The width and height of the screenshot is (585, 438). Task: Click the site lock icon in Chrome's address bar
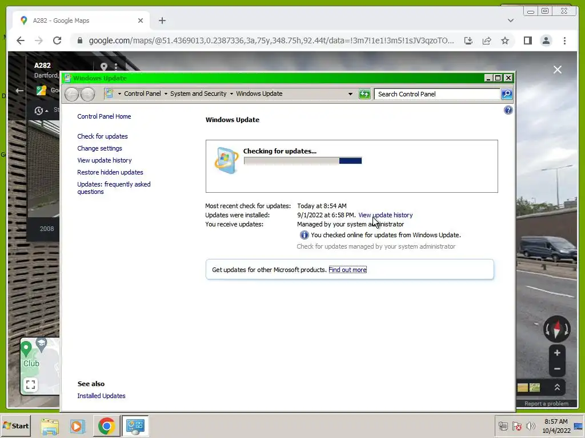(80, 40)
